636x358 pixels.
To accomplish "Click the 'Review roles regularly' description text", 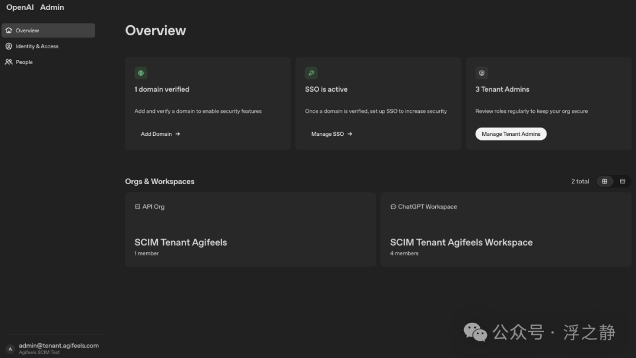I will point(531,111).
